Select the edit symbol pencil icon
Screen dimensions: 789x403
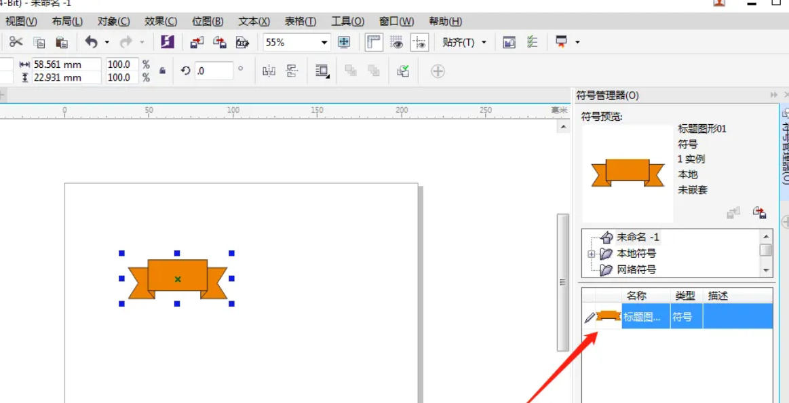[x=590, y=316]
